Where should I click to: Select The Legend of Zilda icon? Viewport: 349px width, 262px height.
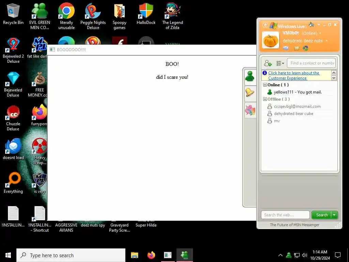[172, 16]
